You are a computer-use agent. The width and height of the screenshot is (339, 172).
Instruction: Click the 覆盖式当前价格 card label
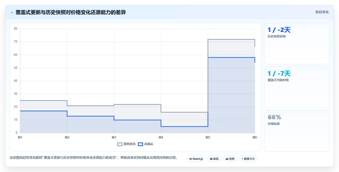[x=278, y=80]
